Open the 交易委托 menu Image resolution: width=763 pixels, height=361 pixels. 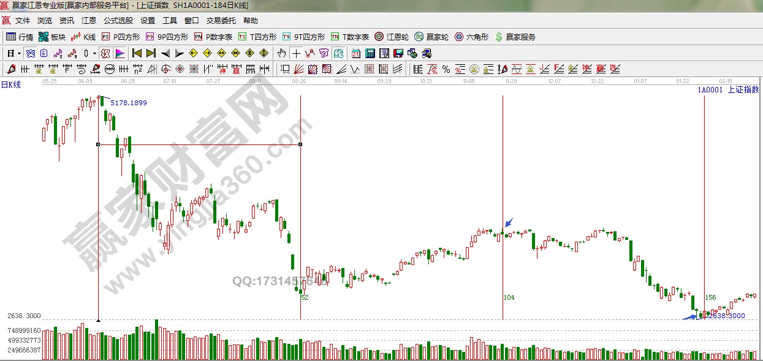[221, 20]
